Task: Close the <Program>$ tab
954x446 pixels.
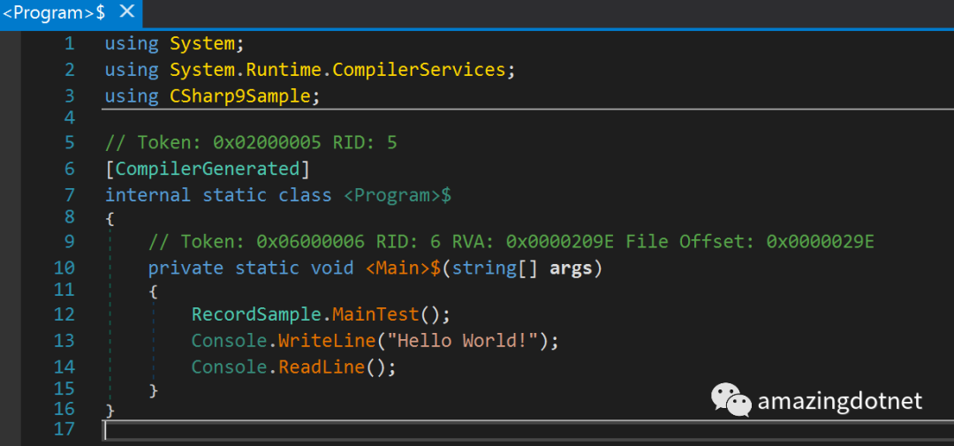Action: point(126,12)
